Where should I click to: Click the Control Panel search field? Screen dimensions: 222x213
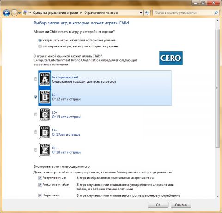(x=184, y=13)
